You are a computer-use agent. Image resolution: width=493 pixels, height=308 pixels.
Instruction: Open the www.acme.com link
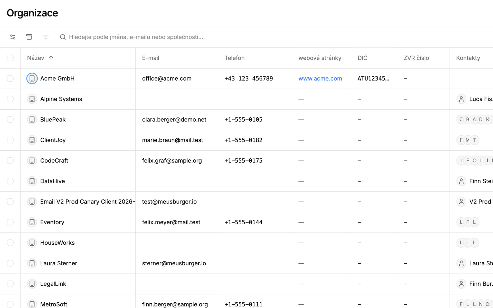point(320,79)
